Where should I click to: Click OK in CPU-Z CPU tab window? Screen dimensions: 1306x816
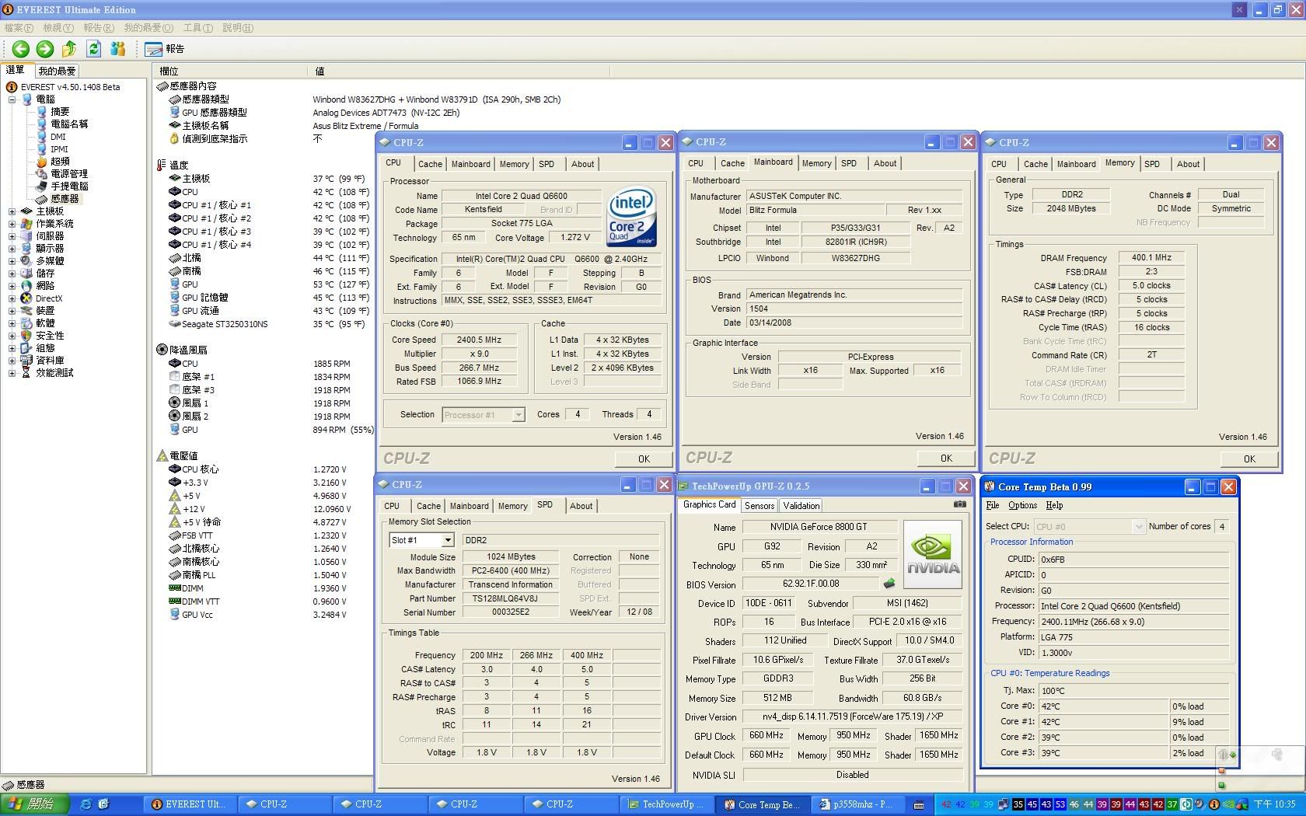pyautogui.click(x=644, y=459)
